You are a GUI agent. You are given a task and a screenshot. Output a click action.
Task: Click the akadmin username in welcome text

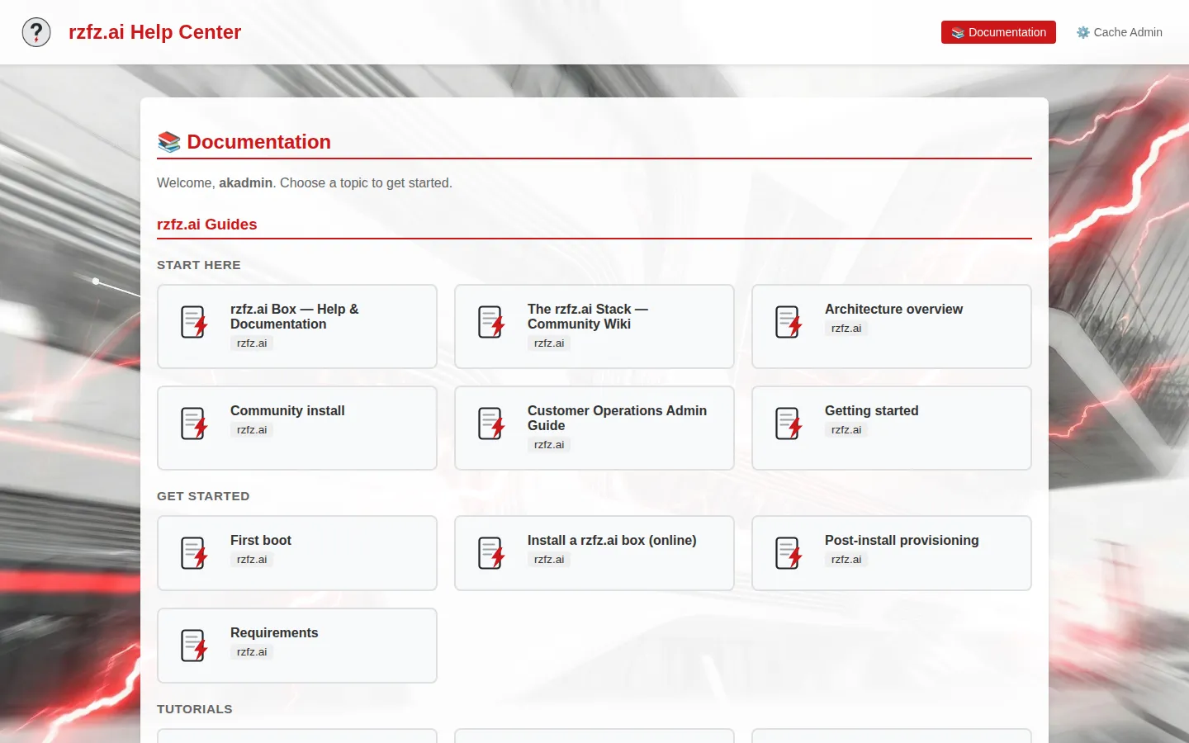point(245,183)
